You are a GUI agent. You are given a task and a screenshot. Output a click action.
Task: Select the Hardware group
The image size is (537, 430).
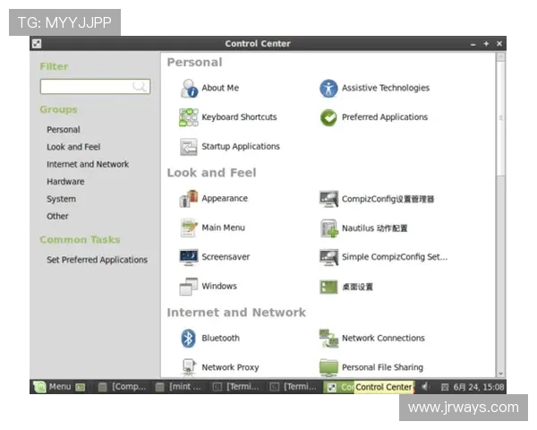click(x=65, y=182)
